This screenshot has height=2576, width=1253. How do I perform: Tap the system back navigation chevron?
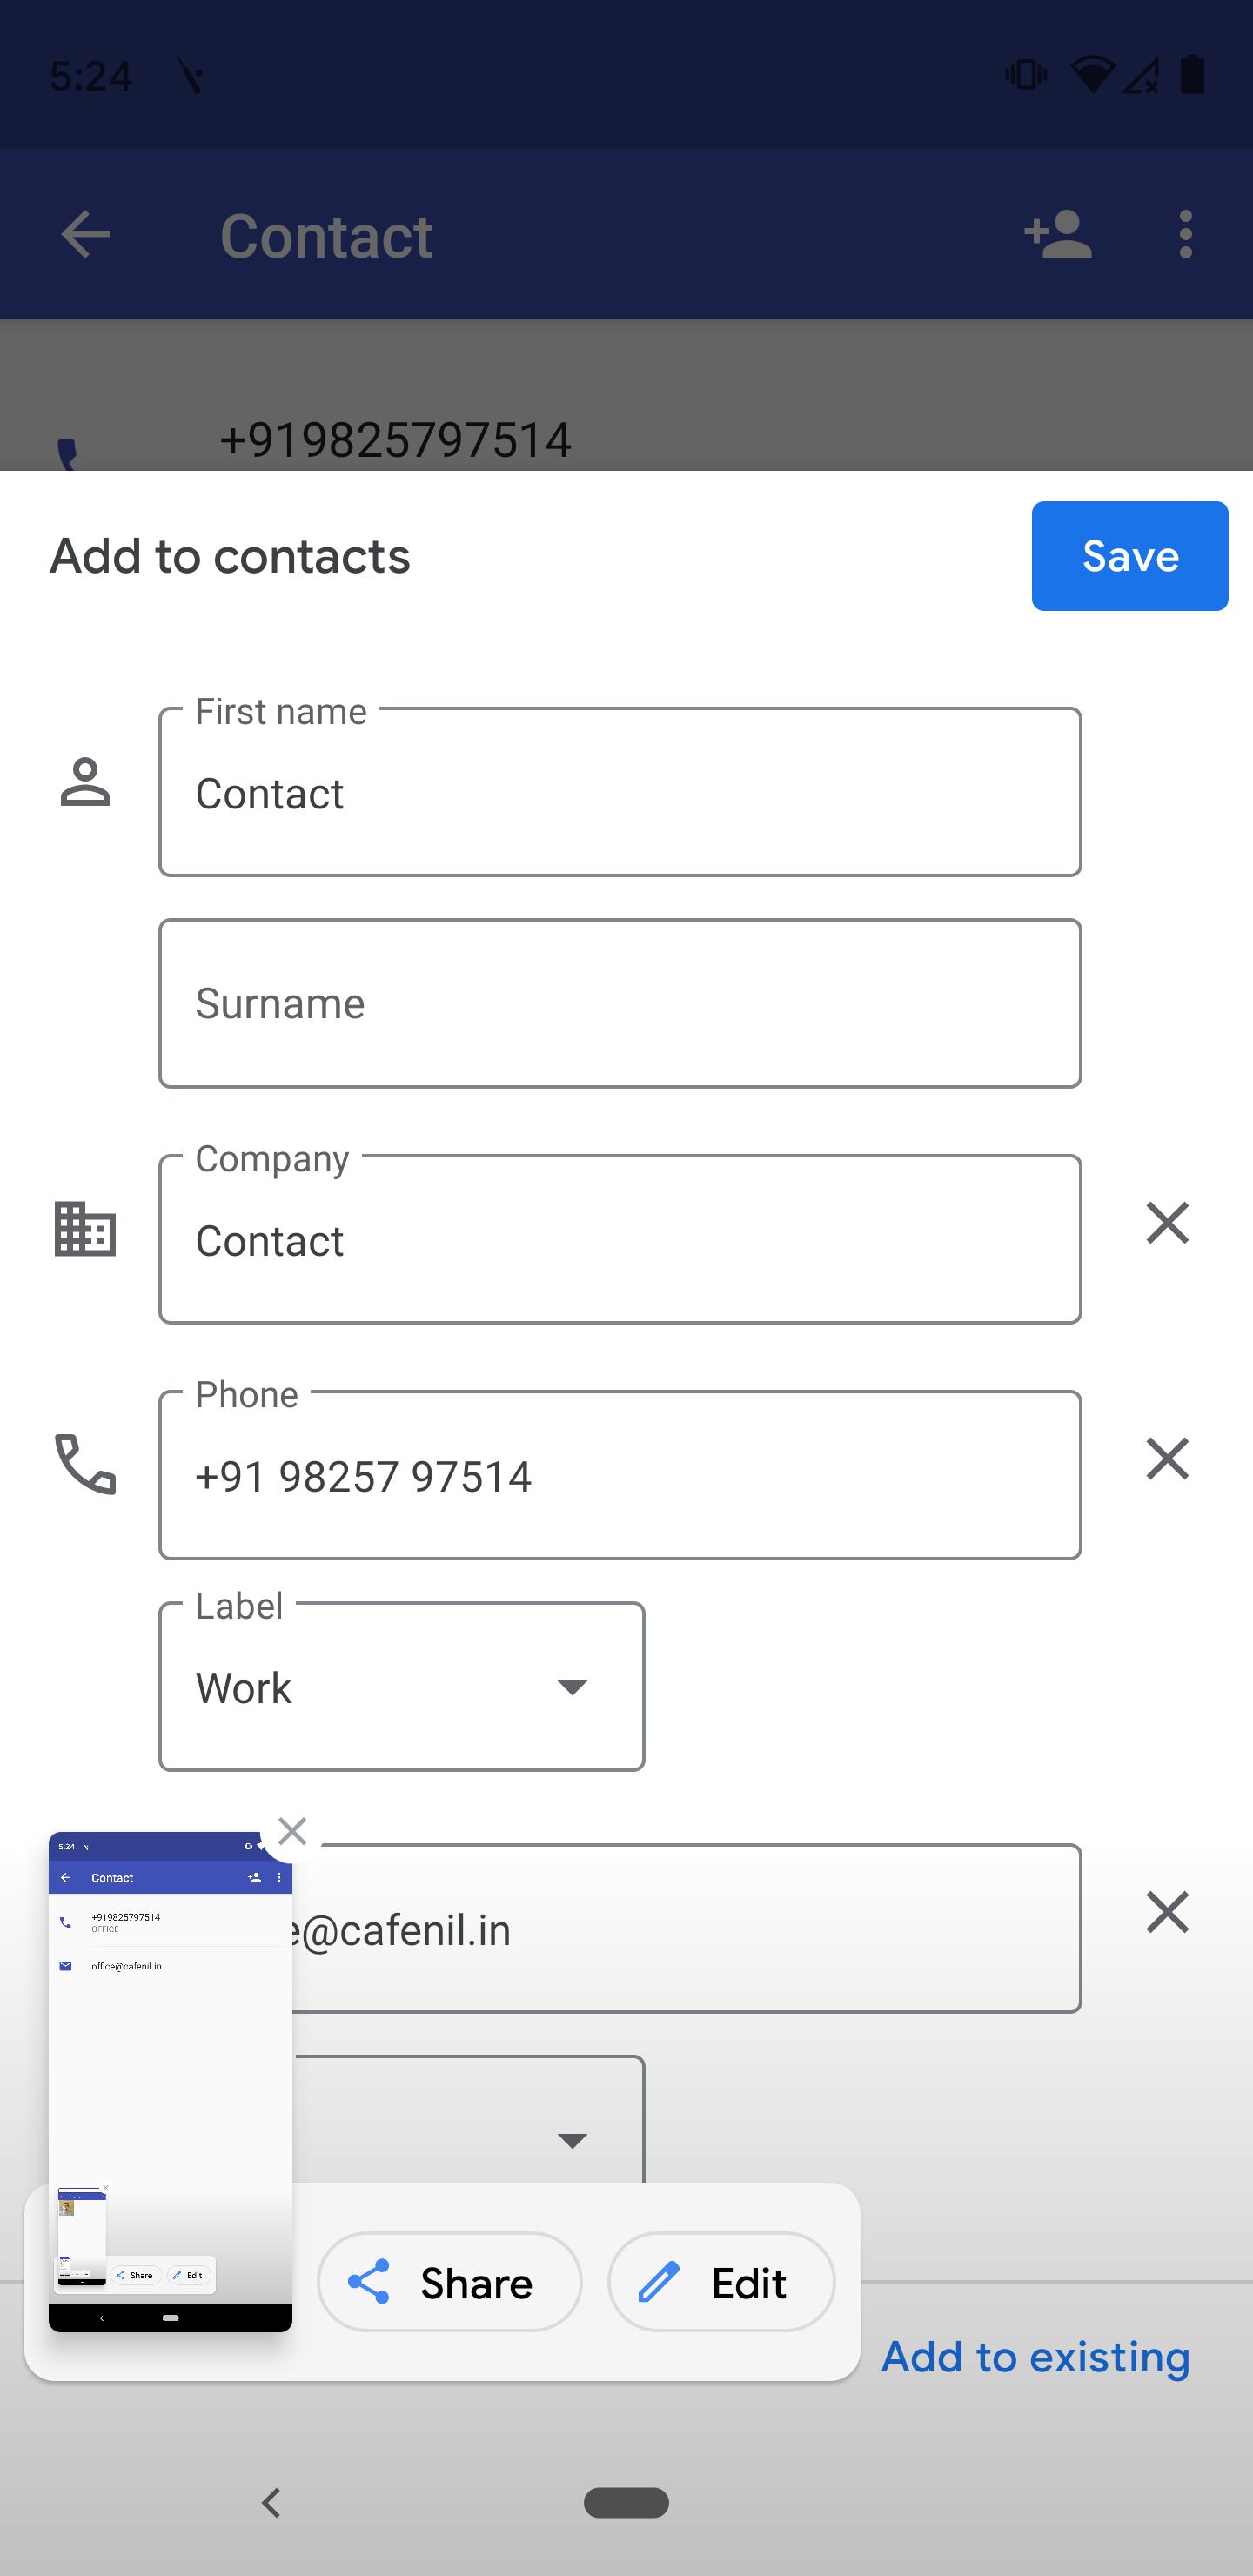(271, 2503)
